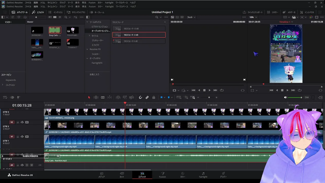325x183 pixels.
Task: Mute audio with the speaker icon
Action: (x=285, y=97)
